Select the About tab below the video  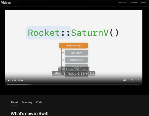[x=14, y=102]
